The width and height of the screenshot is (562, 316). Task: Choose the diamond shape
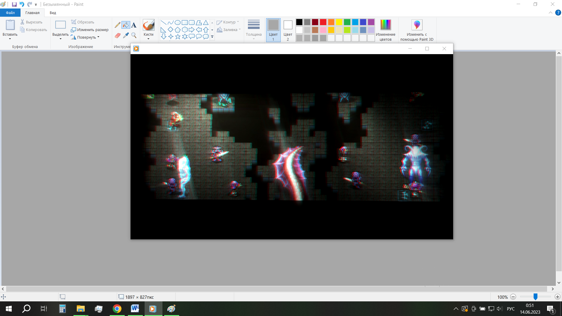pos(171,30)
